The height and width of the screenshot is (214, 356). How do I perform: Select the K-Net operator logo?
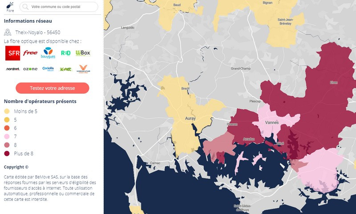point(65,69)
